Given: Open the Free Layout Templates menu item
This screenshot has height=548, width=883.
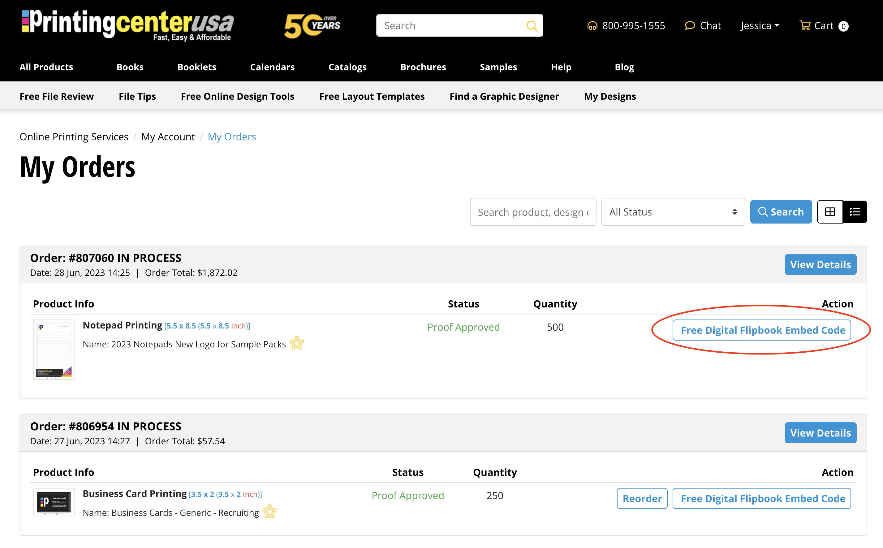Looking at the screenshot, I should [372, 96].
